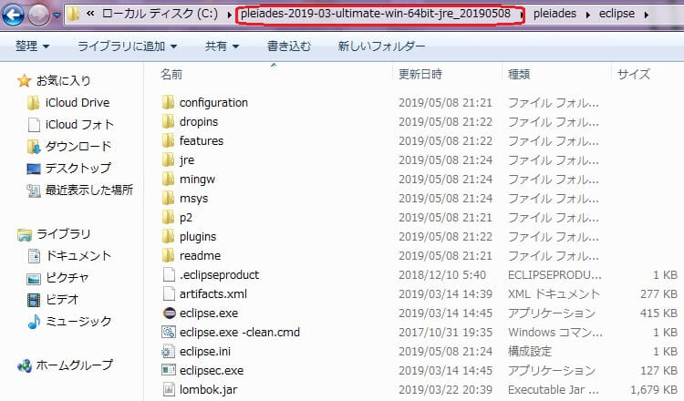Screen dimensions: 684x401
Task: Click the Windows コマン... type cell
Action: click(x=554, y=332)
